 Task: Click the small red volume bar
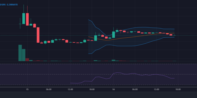coord(27,60)
